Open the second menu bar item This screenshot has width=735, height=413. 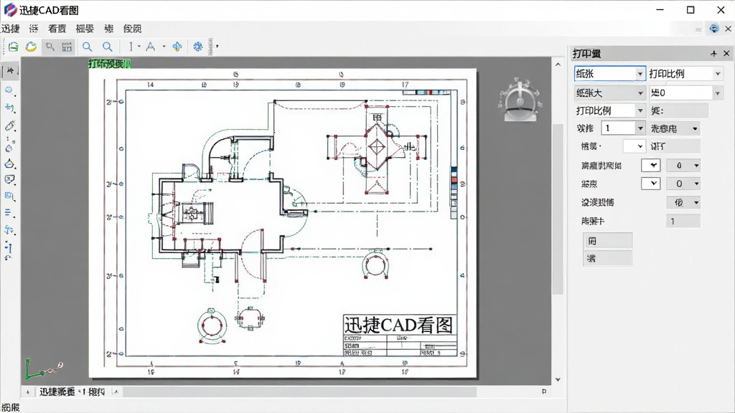point(34,29)
